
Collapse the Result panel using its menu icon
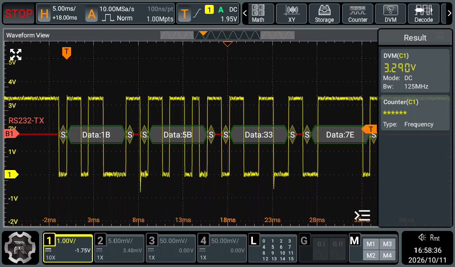coord(440,36)
